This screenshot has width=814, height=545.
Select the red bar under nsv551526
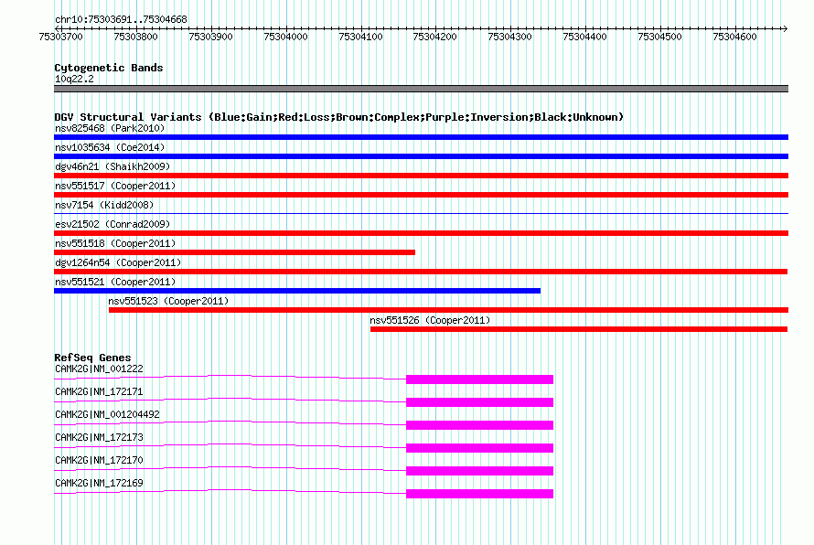[579, 329]
